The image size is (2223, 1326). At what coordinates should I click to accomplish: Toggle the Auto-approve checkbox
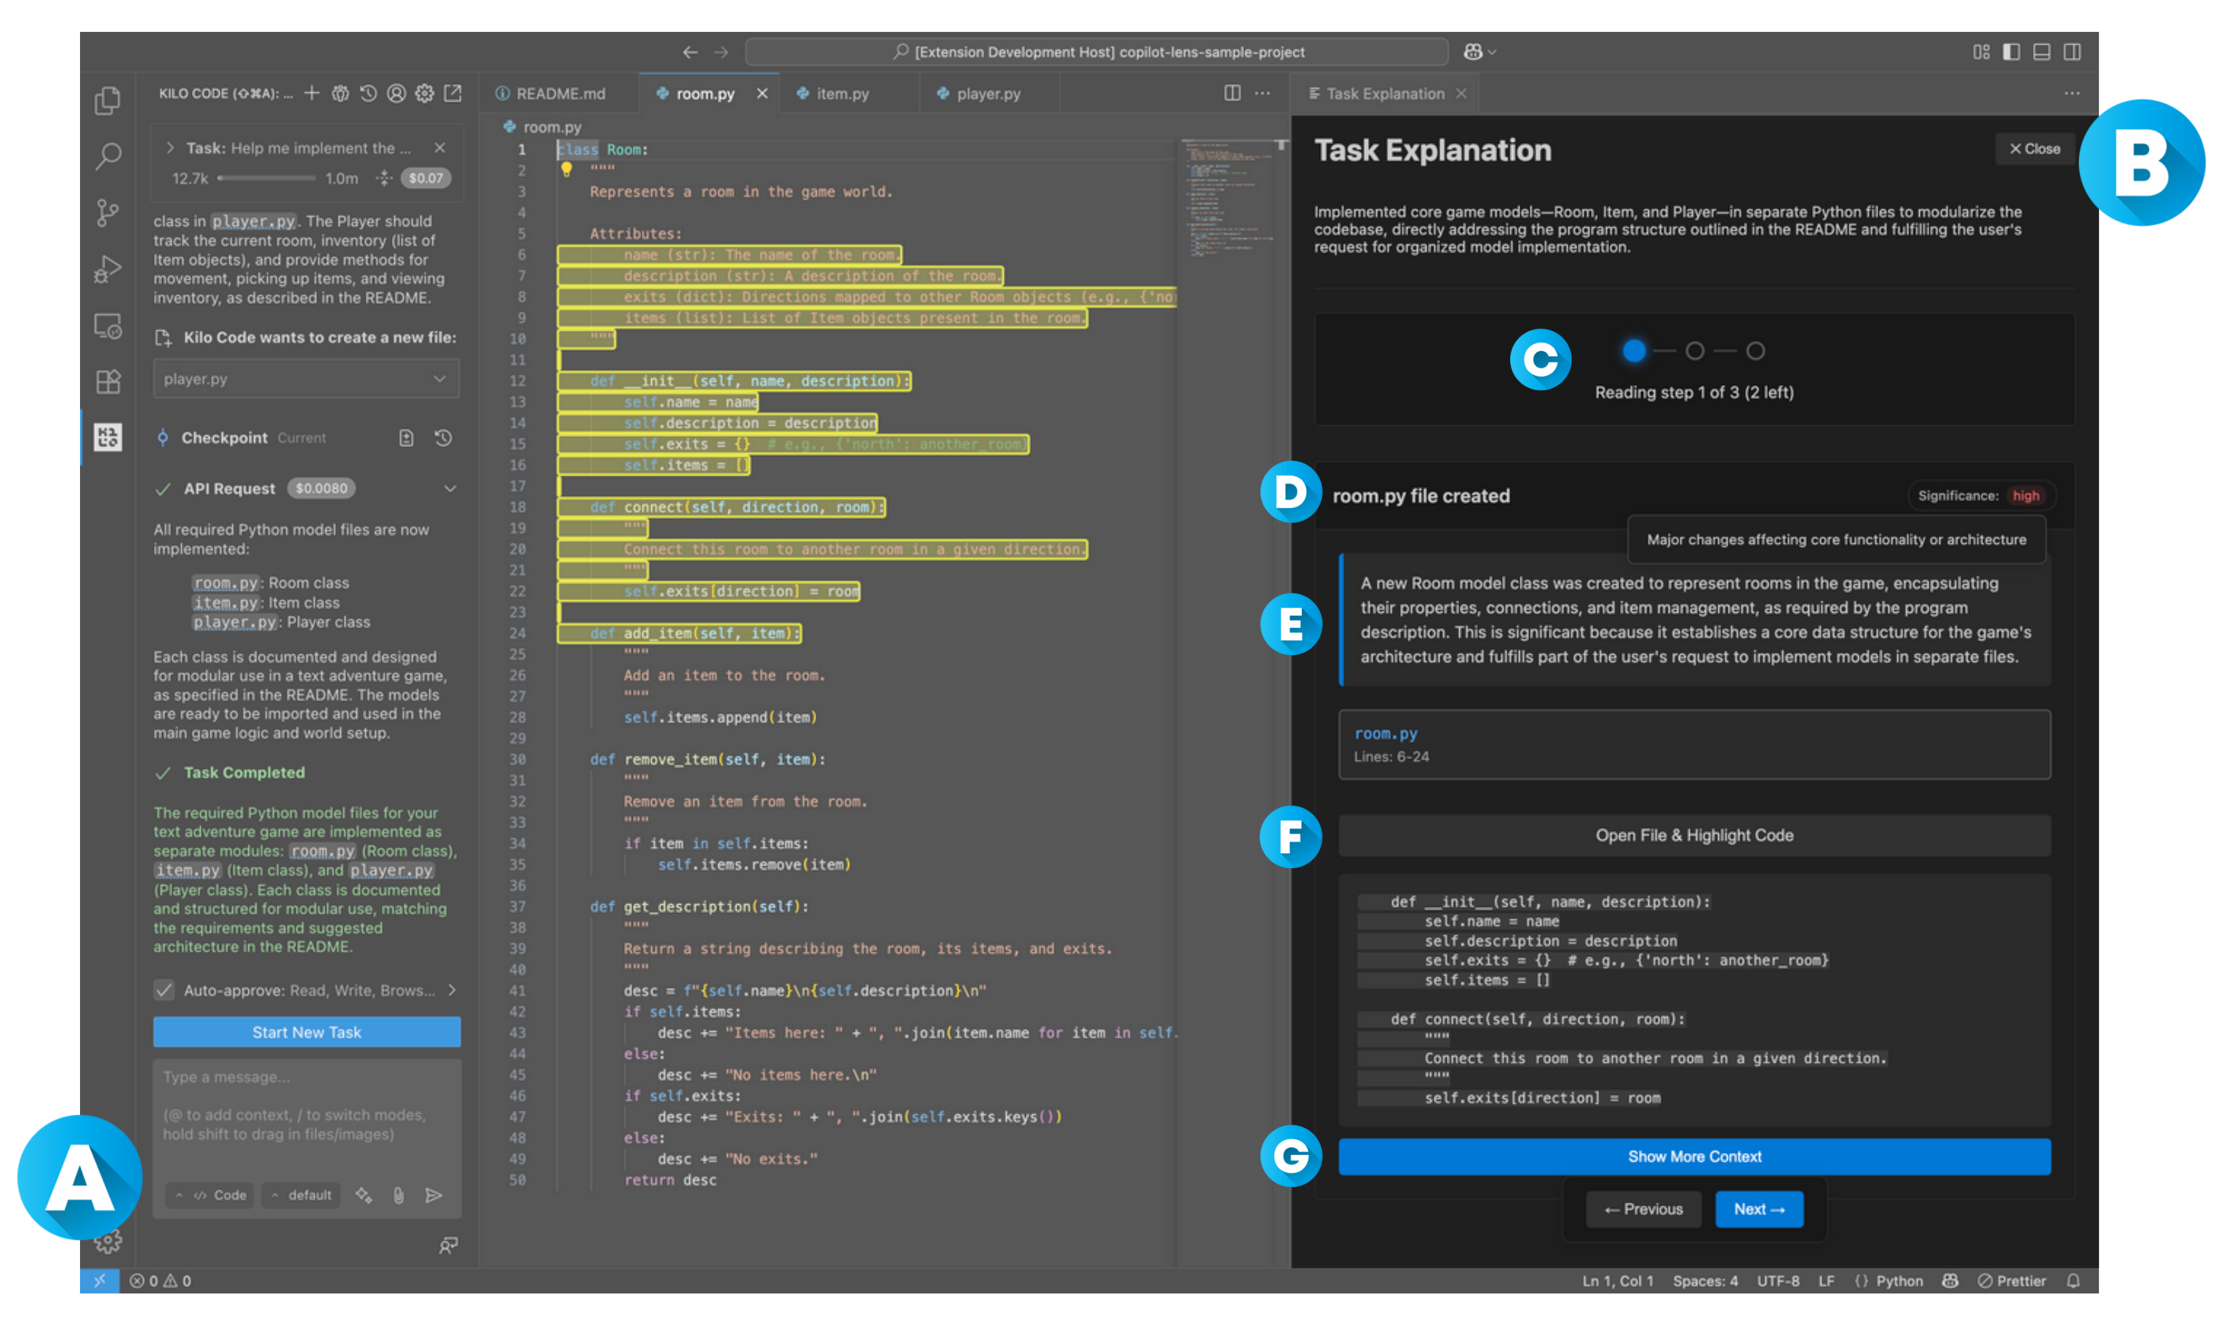pos(163,990)
